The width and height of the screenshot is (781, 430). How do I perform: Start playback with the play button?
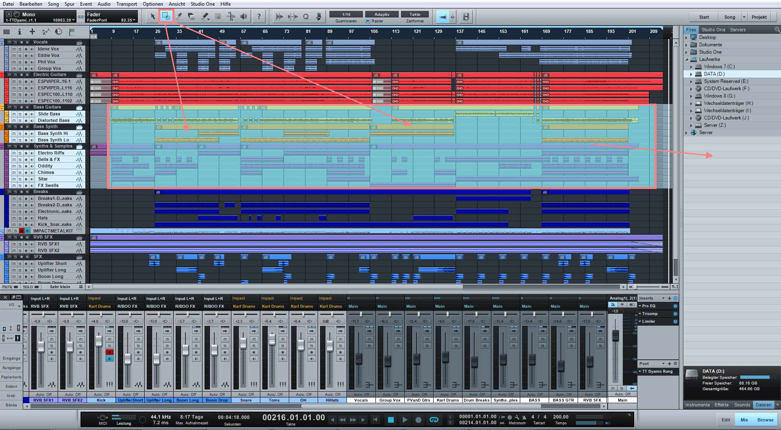click(x=405, y=420)
